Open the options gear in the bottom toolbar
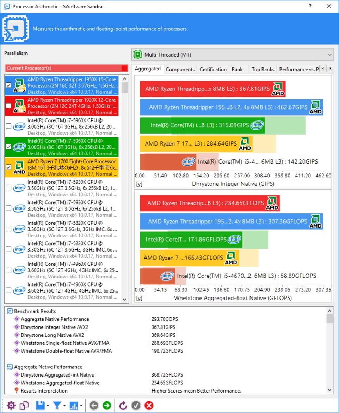339x413 pixels. coord(11,405)
